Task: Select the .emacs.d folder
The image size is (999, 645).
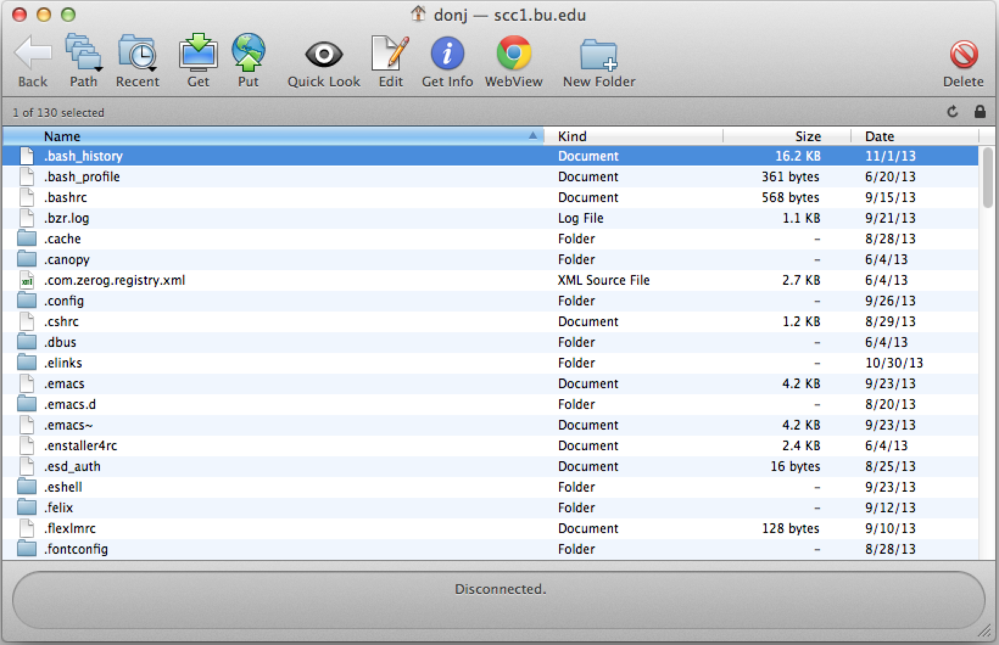Action: (x=491, y=404)
